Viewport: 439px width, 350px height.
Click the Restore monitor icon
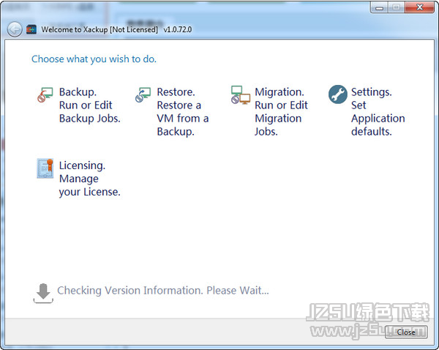coord(143,94)
